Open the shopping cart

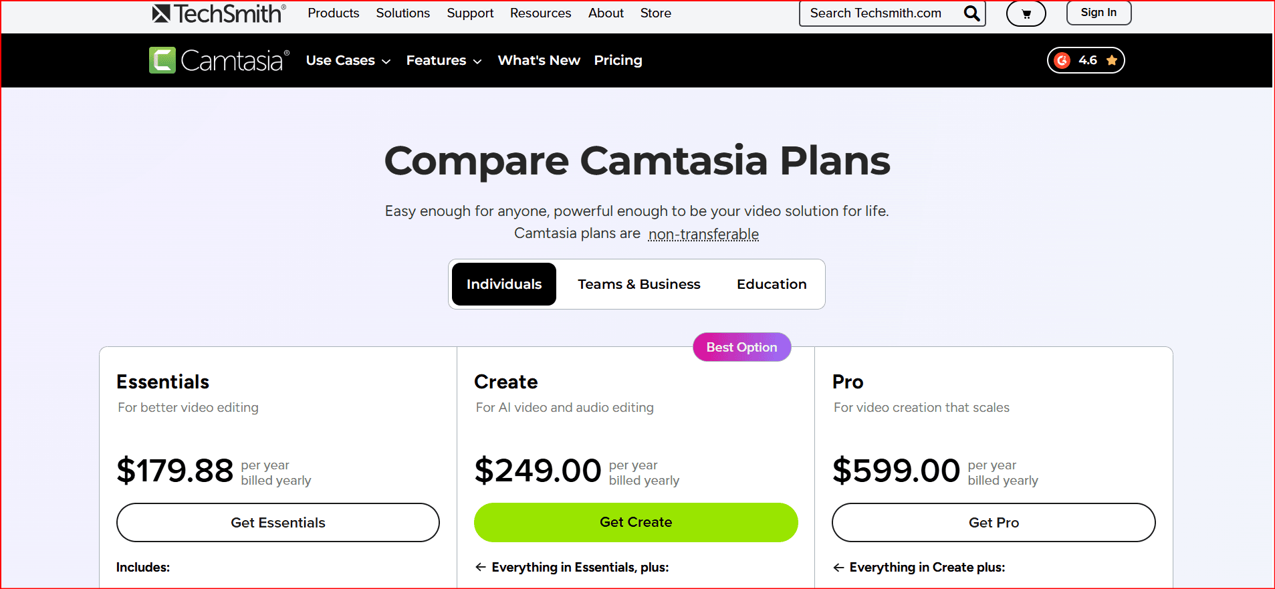point(1026,13)
